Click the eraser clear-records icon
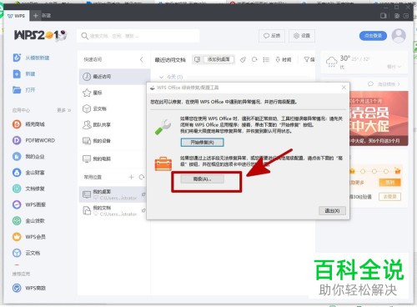Viewport: 417px width, 307px height. pyautogui.click(x=243, y=59)
